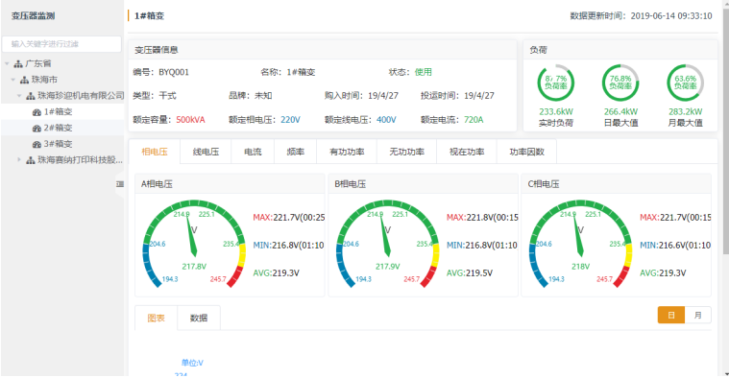Collapse the 珠海珍迎机电有限公司 node arrow
729x378 pixels.
[x=19, y=96]
